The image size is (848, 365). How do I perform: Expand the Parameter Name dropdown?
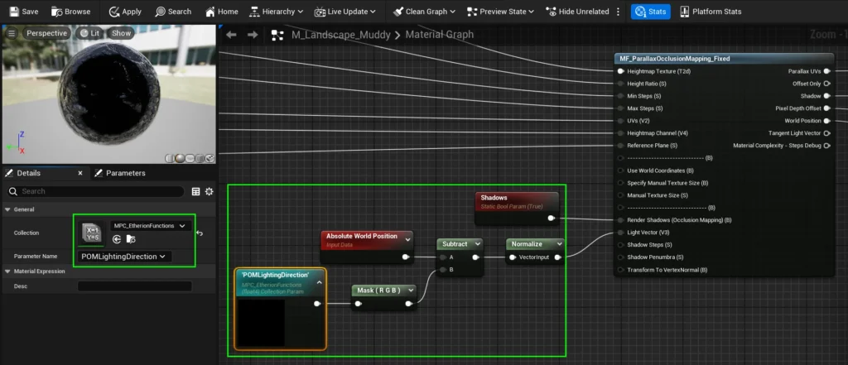pos(125,257)
